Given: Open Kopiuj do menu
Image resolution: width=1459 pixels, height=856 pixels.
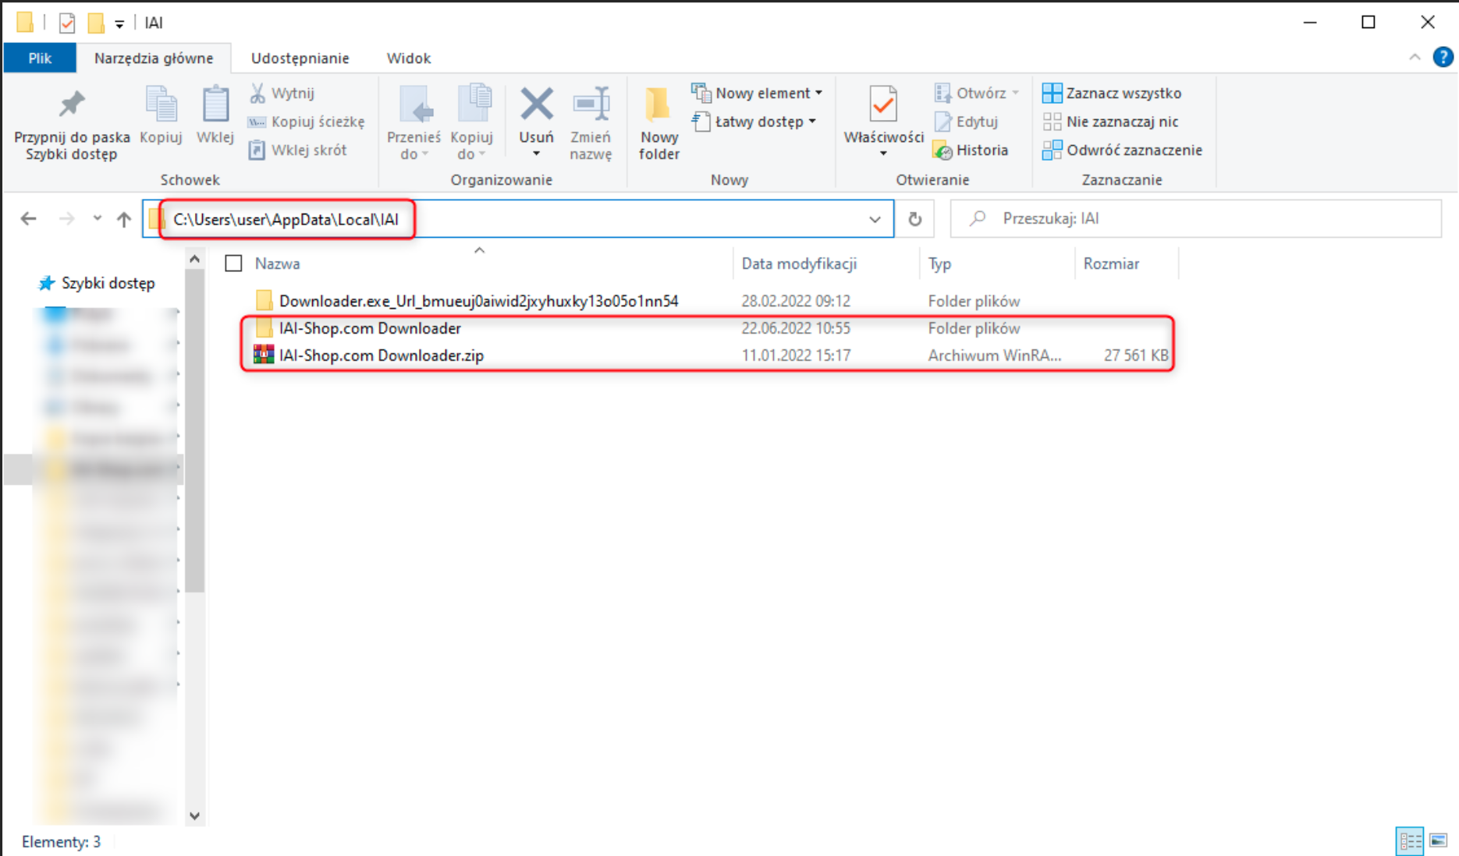Looking at the screenshot, I should (471, 123).
